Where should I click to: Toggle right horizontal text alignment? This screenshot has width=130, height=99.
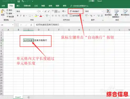click(x=59, y=16)
